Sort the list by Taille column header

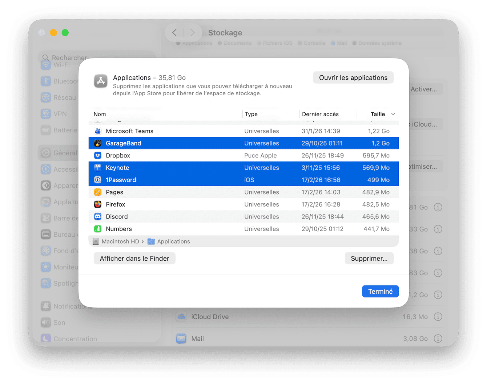point(378,114)
